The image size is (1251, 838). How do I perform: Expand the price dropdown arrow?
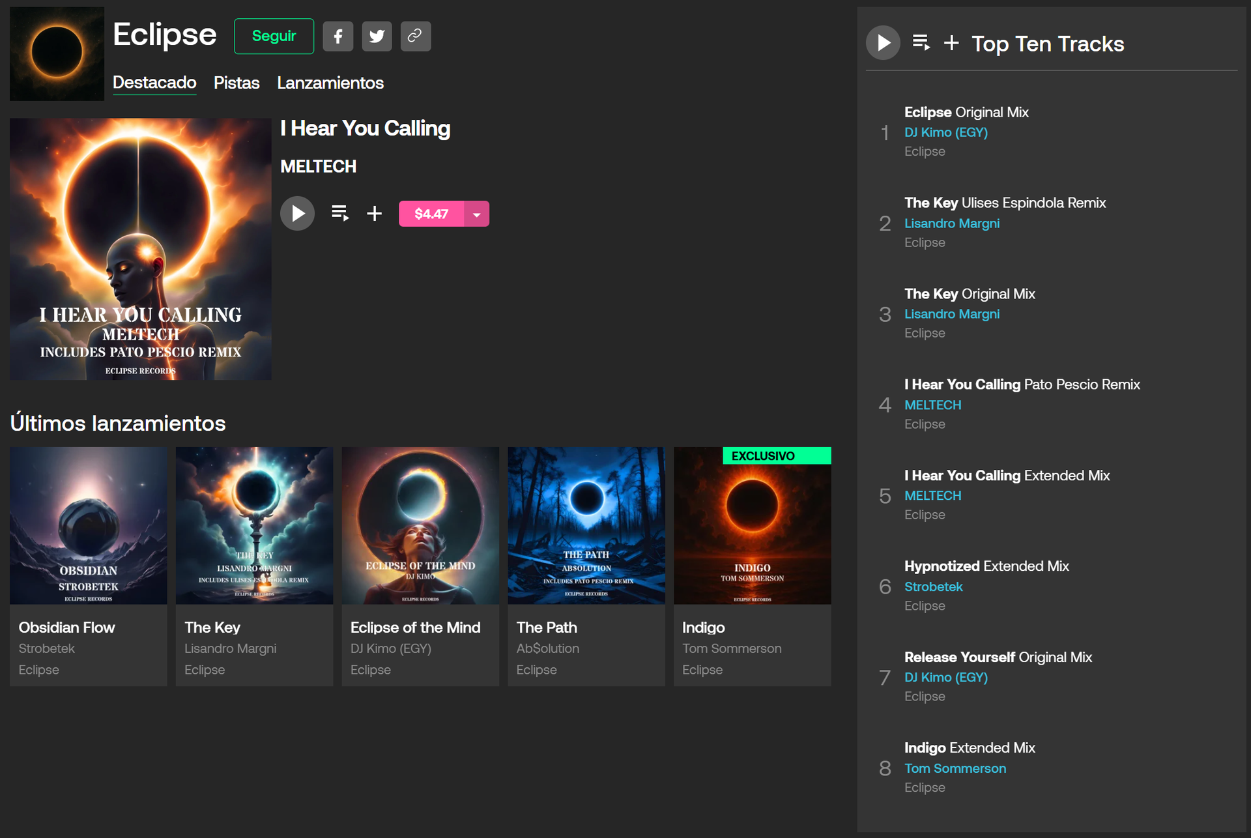coord(477,214)
